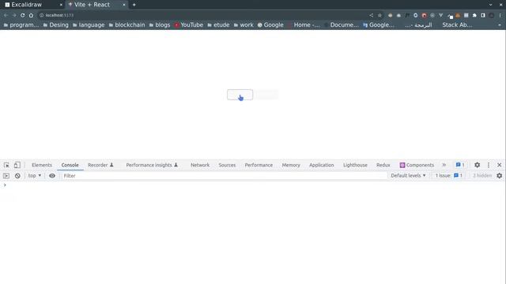Open the Desing bookmarks folder
The width and height of the screenshot is (506, 284).
[x=56, y=24]
